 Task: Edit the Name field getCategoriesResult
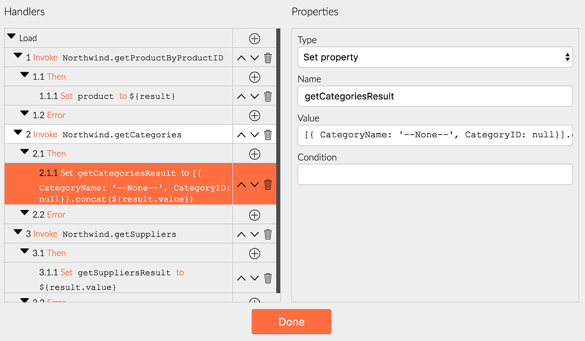[435, 96]
